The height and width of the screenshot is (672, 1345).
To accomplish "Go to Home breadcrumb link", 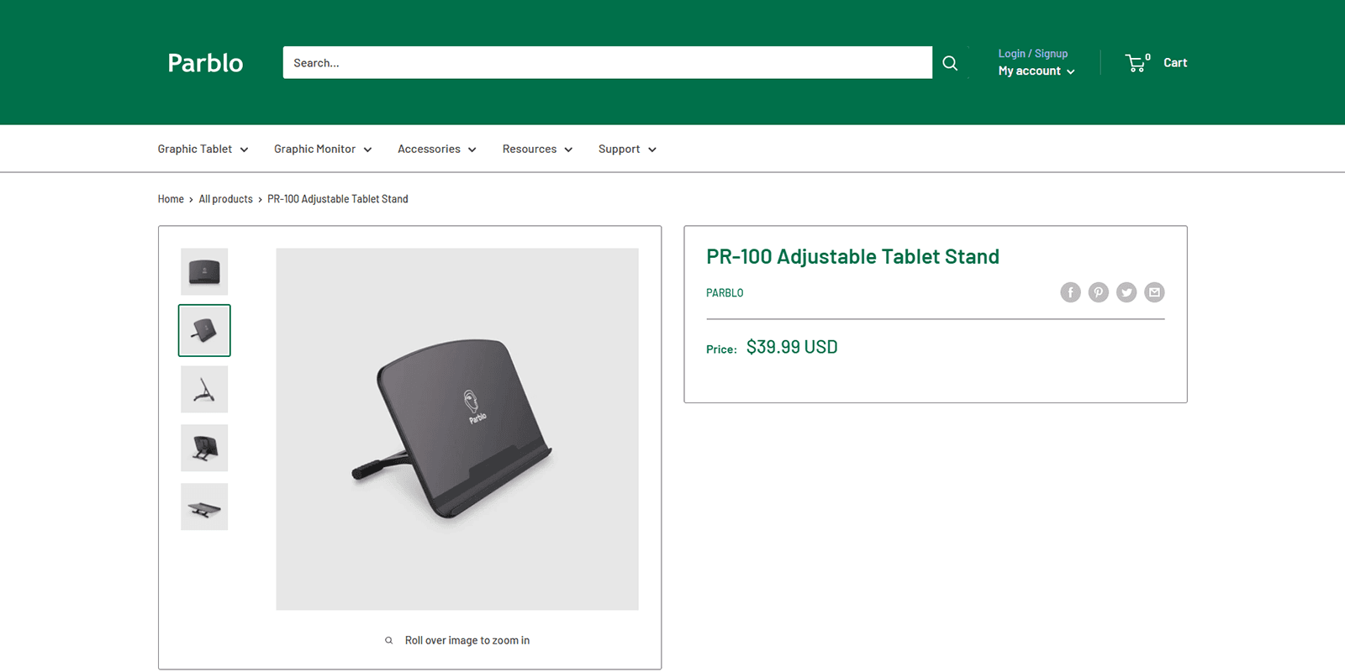I will click(x=171, y=199).
